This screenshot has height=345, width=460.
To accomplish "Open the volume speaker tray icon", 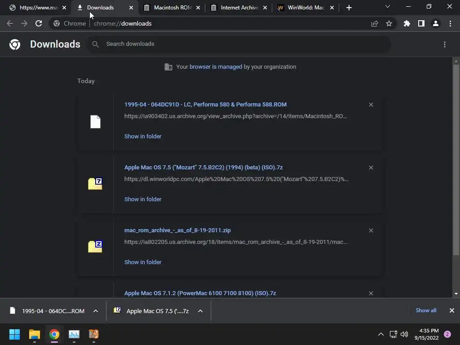I will click(404, 334).
